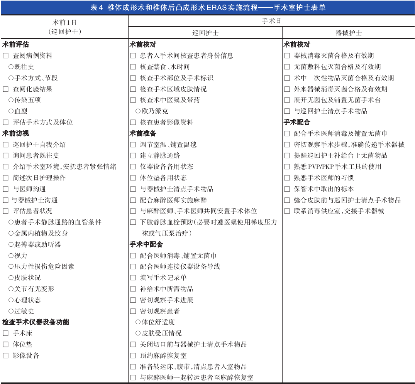This screenshot has height=384, width=415.
Task: Check the "熟悉 PVP/PKP 手术工具的使用" box
Action: (287, 167)
